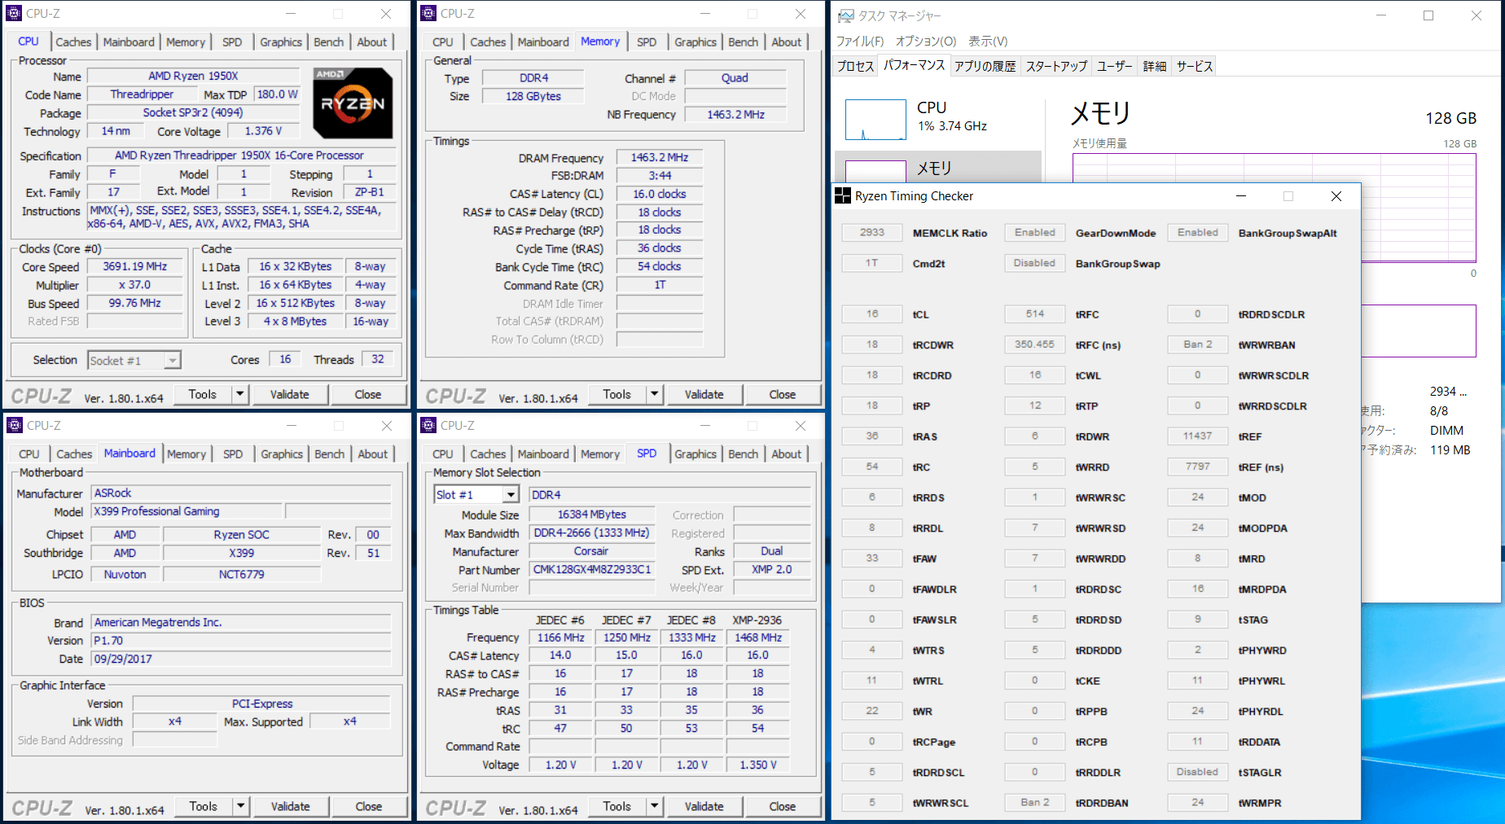
Task: Switch to スタートアップ tab in Task Manager
Action: (1056, 66)
